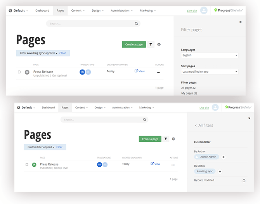The image size is (260, 204).
Task: Clear the applied Custom filter
Action: coord(59,147)
